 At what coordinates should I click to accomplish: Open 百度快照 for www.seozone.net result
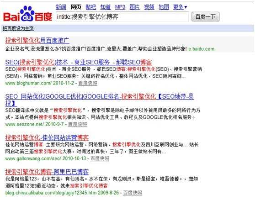click(78, 124)
